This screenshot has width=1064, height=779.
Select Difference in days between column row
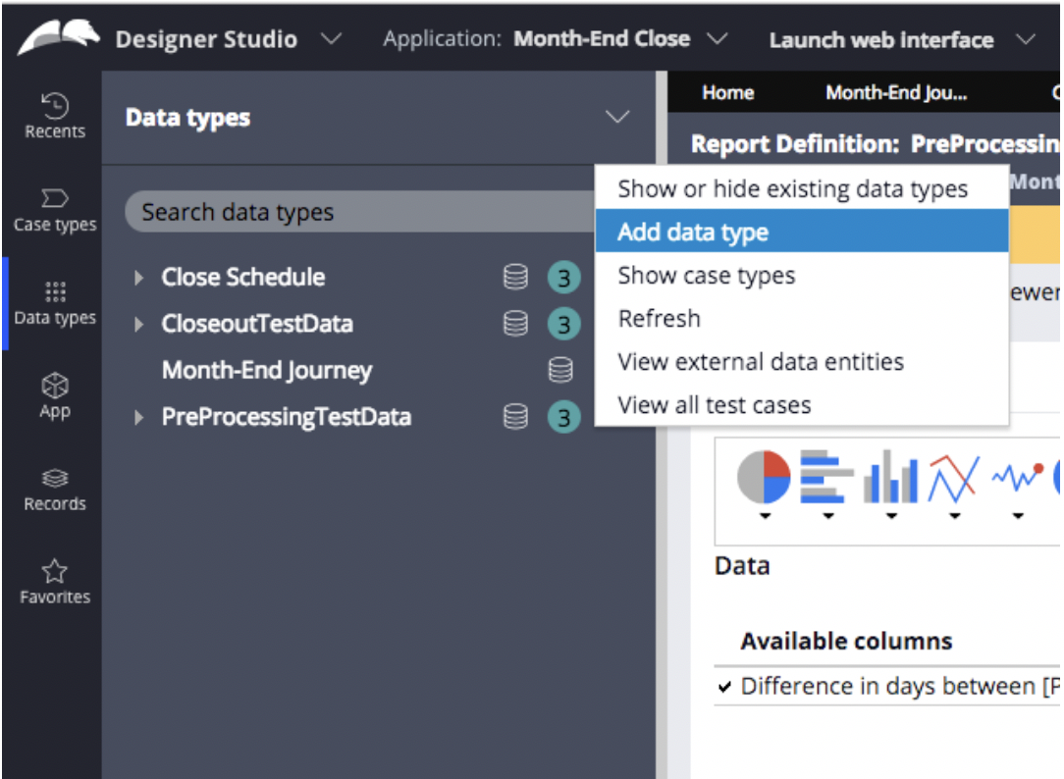tap(887, 686)
